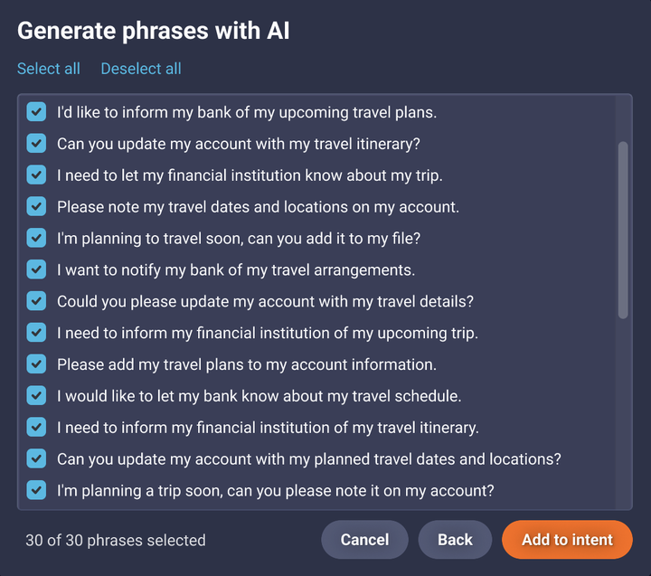This screenshot has width=651, height=576.
Task: Uncheck "I need to inform my financial institution of my upcoming trip"
Action: (36, 333)
